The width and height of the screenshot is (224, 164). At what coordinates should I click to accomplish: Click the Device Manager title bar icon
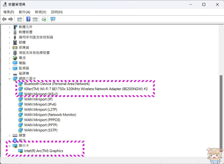tap(5, 4)
